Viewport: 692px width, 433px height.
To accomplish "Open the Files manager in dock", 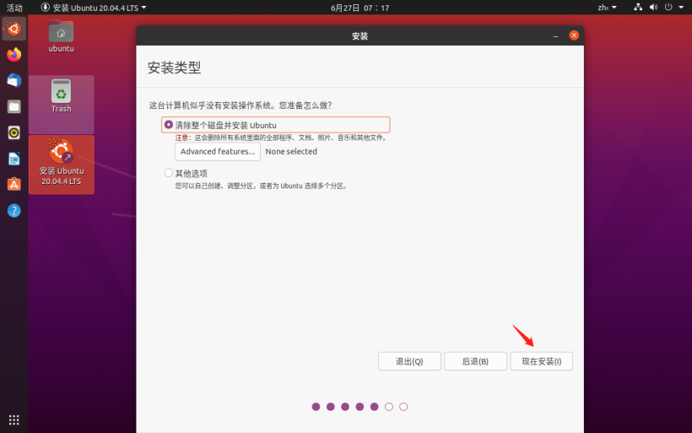I will [x=14, y=106].
